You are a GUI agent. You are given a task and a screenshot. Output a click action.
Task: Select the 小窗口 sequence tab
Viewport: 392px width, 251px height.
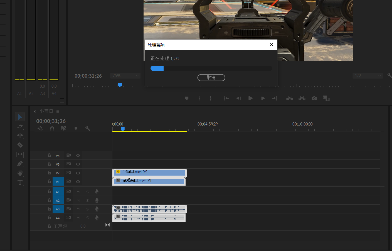point(46,111)
